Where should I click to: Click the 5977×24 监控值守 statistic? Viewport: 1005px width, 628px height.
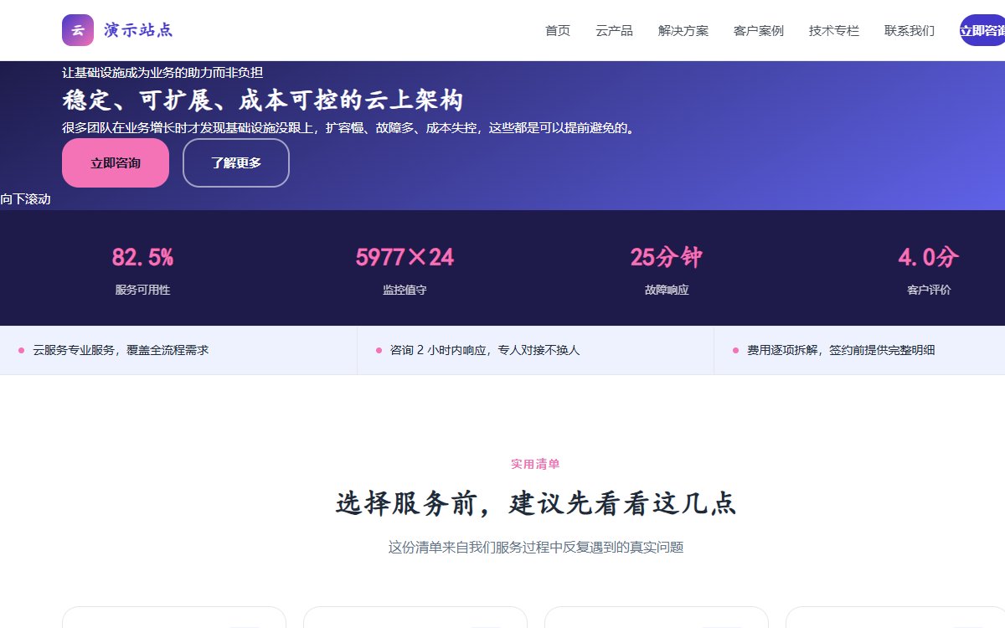(x=405, y=270)
